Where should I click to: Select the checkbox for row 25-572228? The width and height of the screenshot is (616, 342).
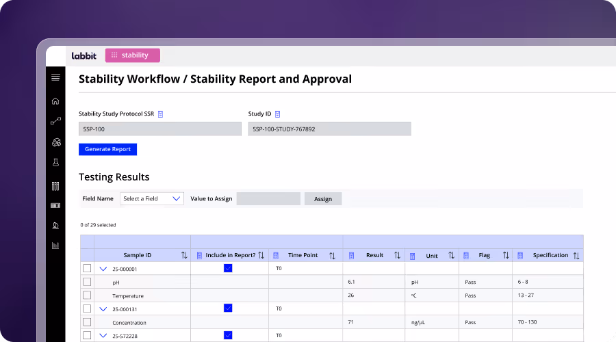tap(87, 335)
